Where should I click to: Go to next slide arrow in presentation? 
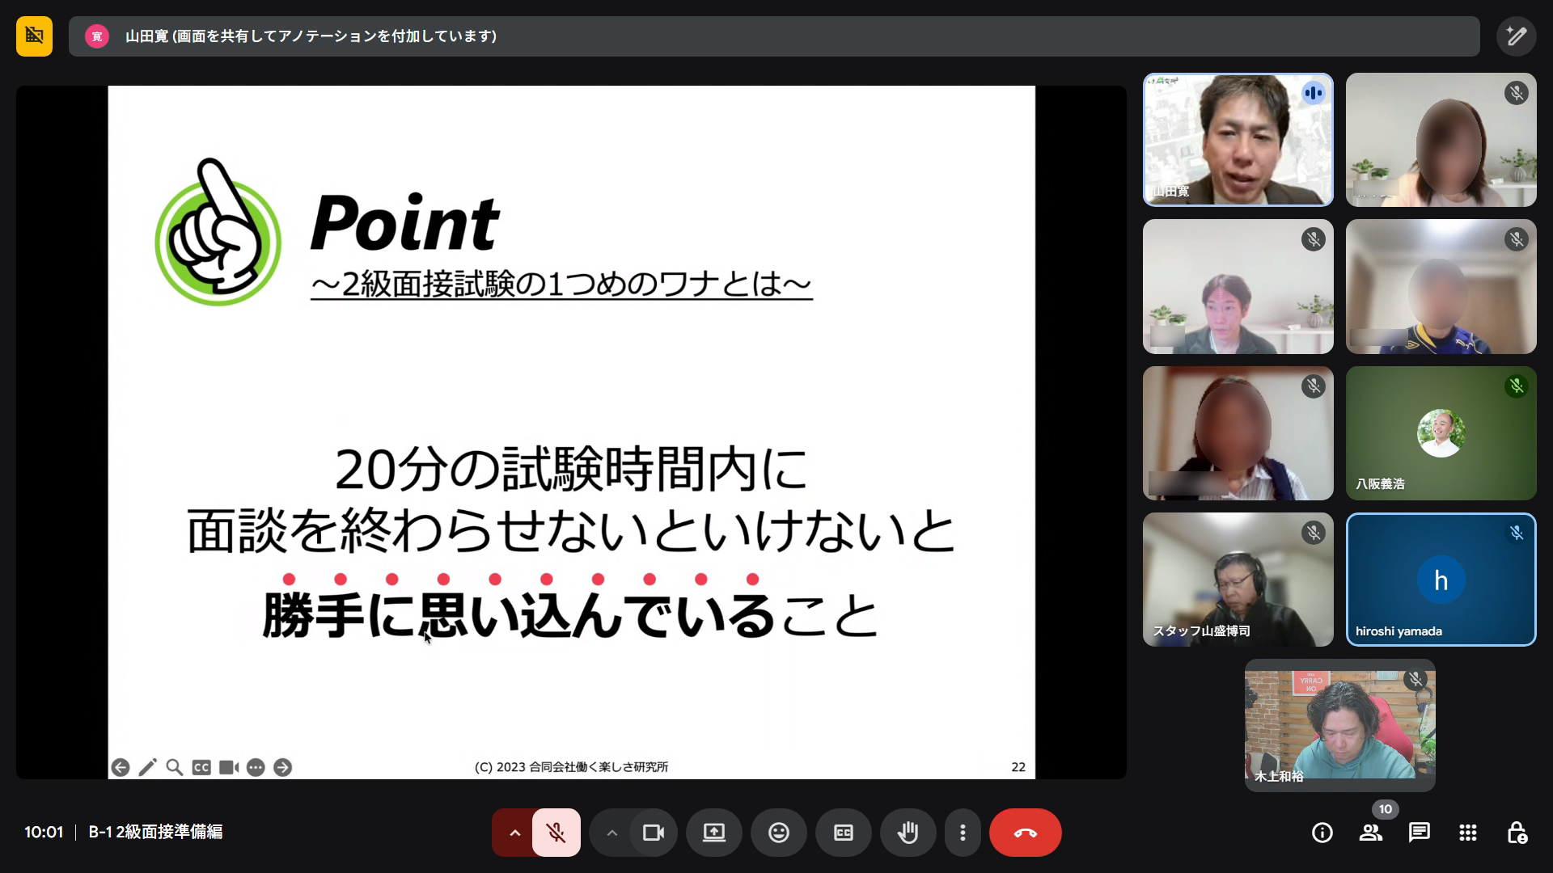click(282, 767)
